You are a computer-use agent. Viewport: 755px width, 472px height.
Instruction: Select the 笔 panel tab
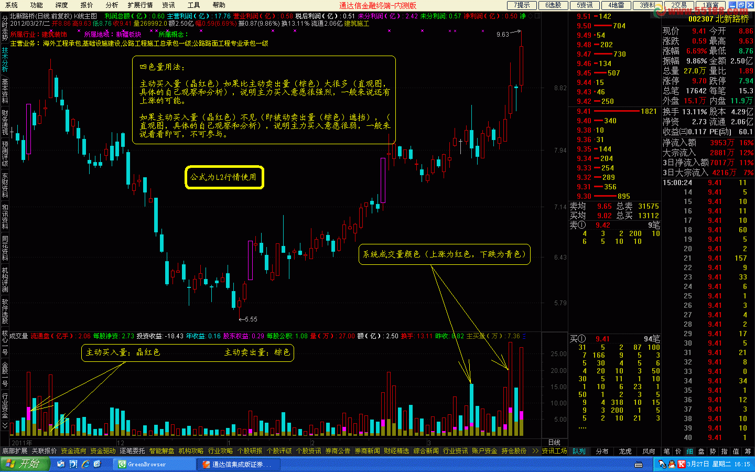pyautogui.click(x=666, y=451)
